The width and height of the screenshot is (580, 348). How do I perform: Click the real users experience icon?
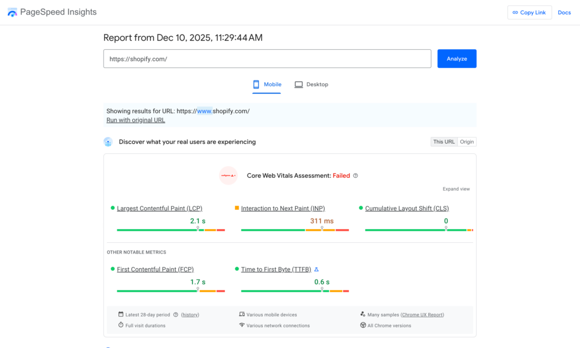(108, 142)
